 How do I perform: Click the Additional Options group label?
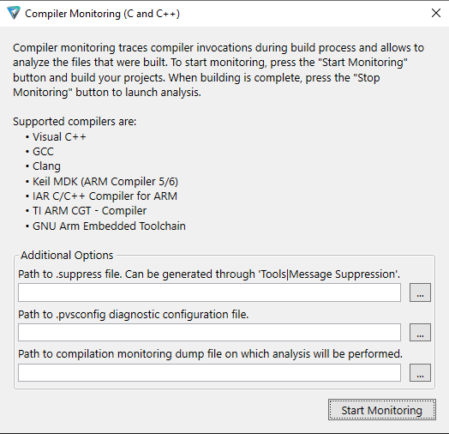tap(67, 255)
